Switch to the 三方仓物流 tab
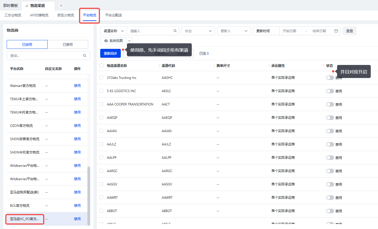The image size is (378, 229). tap(13, 15)
